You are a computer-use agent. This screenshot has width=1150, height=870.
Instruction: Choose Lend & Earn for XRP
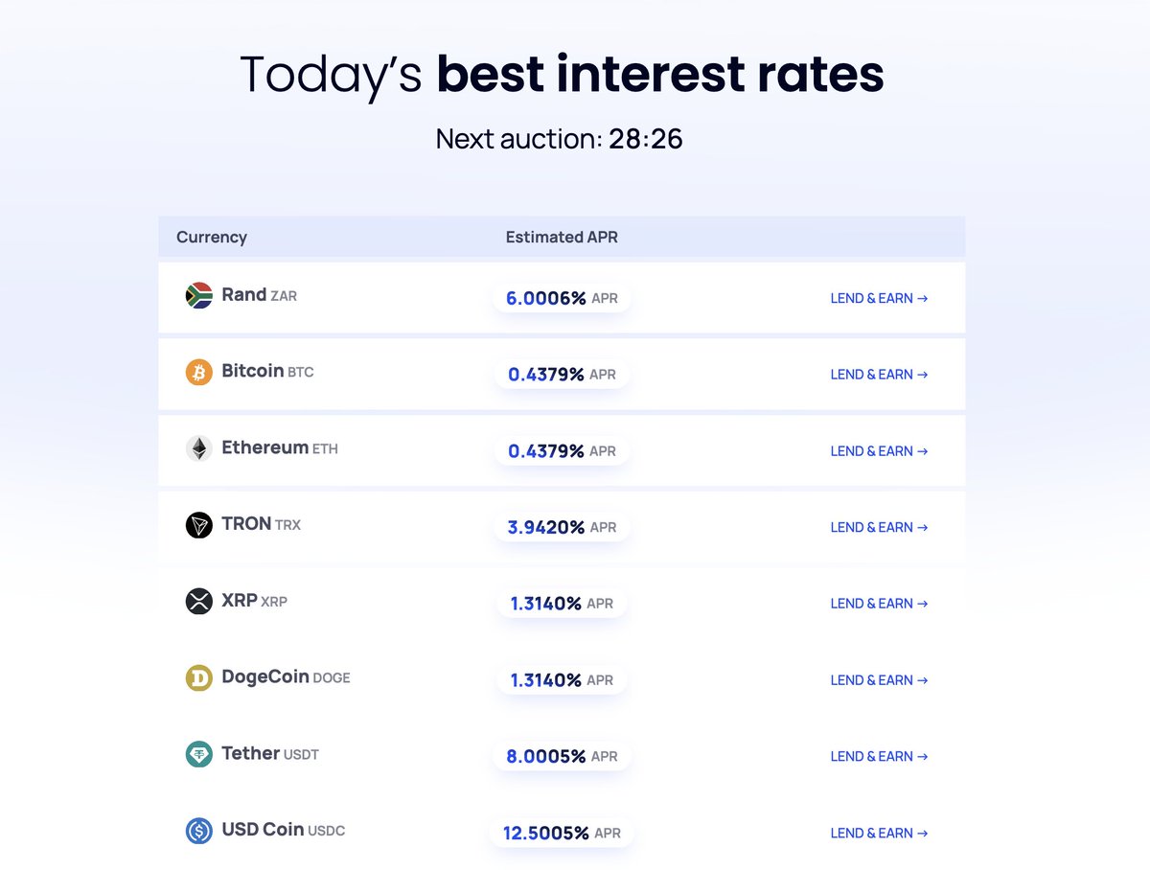(879, 604)
